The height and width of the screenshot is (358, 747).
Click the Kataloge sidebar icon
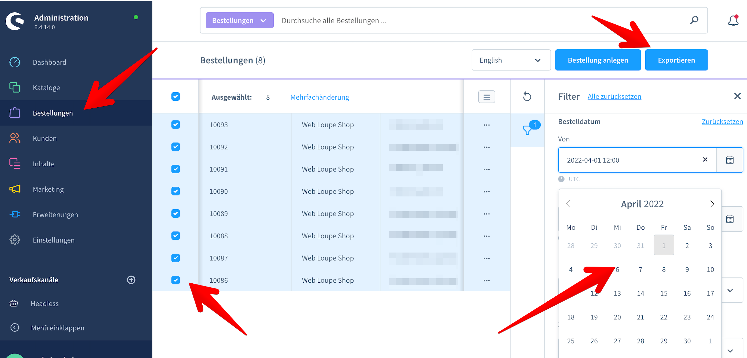[14, 87]
